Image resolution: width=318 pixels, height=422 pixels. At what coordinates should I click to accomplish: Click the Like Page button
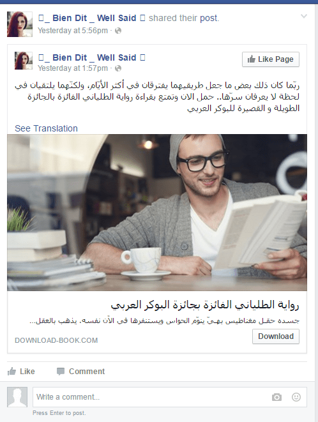pyautogui.click(x=271, y=59)
